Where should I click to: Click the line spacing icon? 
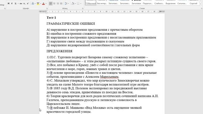point(66,3)
